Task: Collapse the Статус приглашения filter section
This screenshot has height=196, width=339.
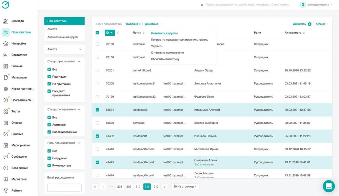Action: click(79, 61)
